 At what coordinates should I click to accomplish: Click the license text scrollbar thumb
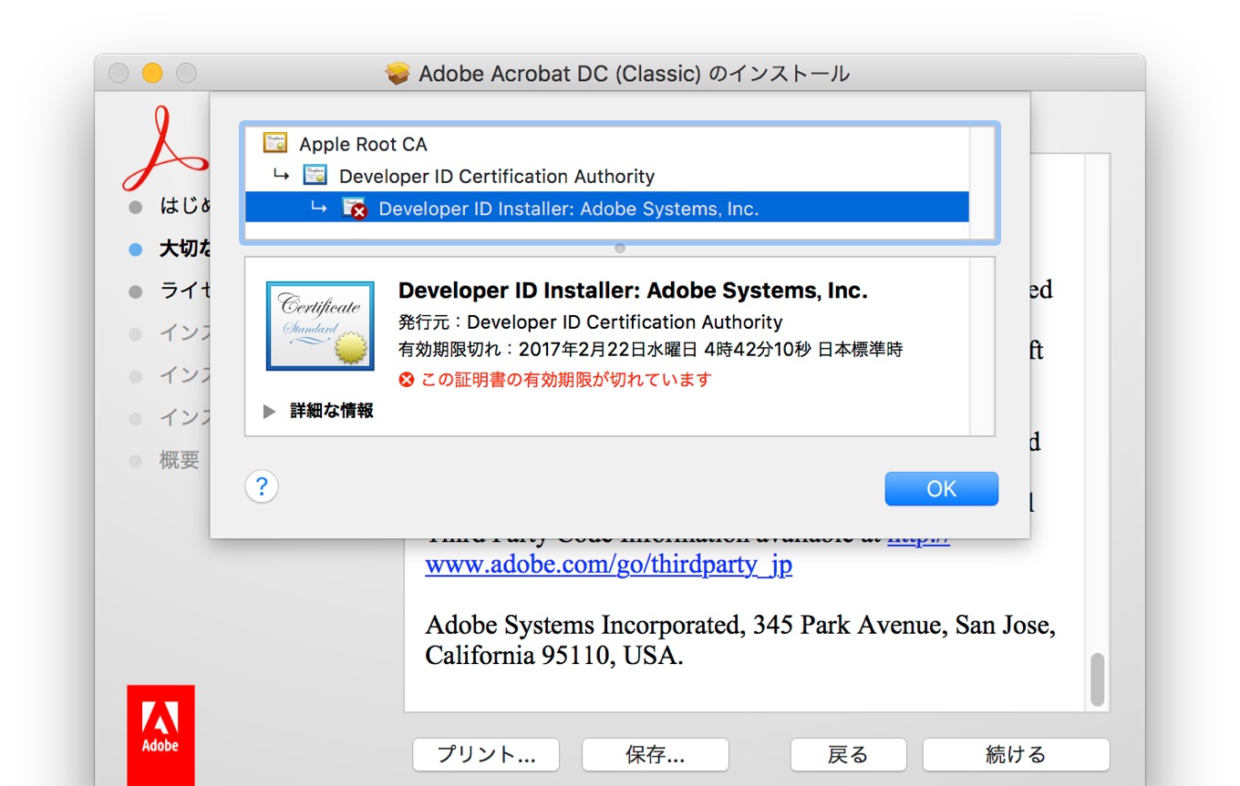click(x=1098, y=679)
